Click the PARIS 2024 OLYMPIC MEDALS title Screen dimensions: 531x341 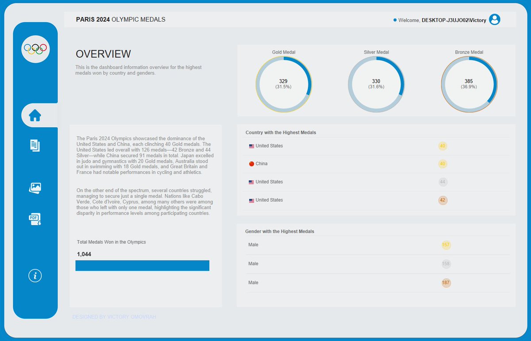point(121,19)
